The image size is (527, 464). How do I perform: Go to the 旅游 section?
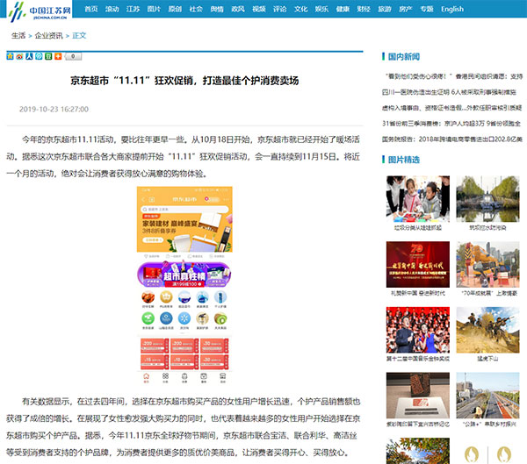385,9
